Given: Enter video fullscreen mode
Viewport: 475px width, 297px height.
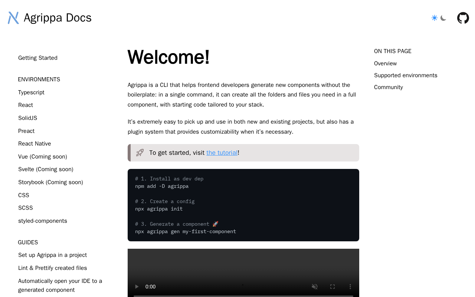Looking at the screenshot, I should pos(332,287).
